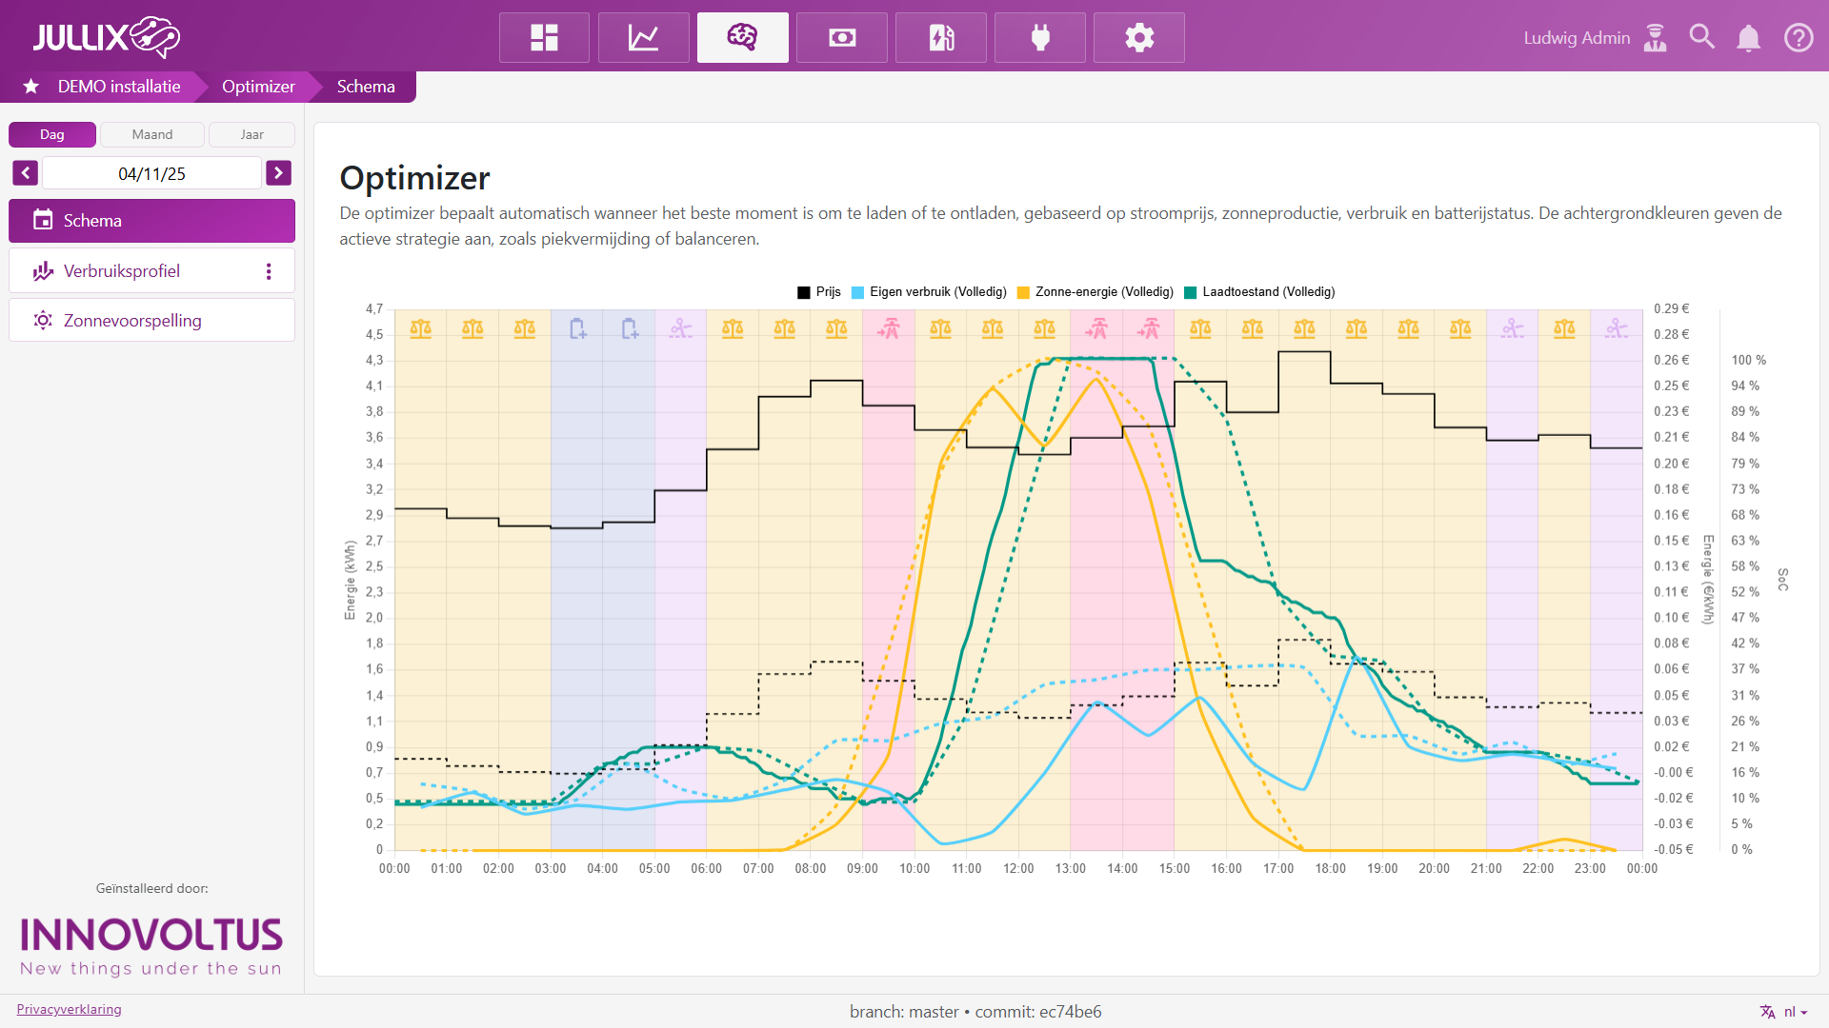Viewport: 1829px width, 1028px height.
Task: Open Zonnevoorspelling from the sidebar
Action: coord(132,321)
